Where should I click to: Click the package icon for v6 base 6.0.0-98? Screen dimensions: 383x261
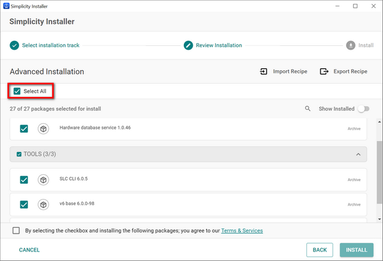tap(43, 205)
